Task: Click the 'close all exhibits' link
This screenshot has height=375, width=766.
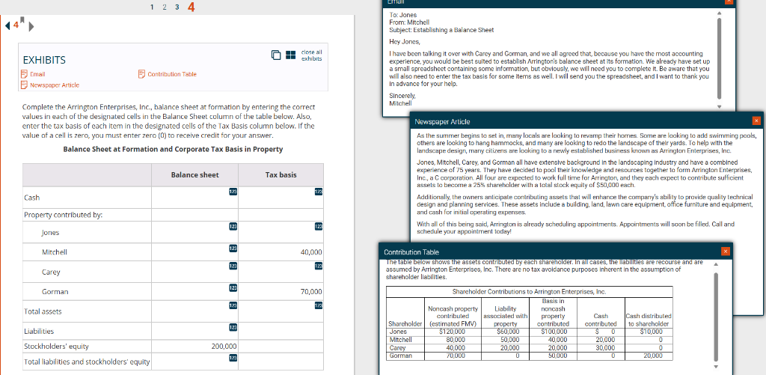Action: click(310, 55)
